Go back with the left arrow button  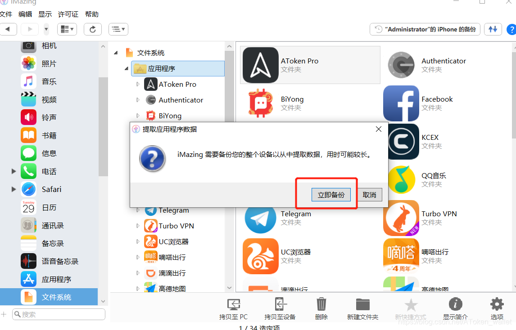click(x=8, y=29)
